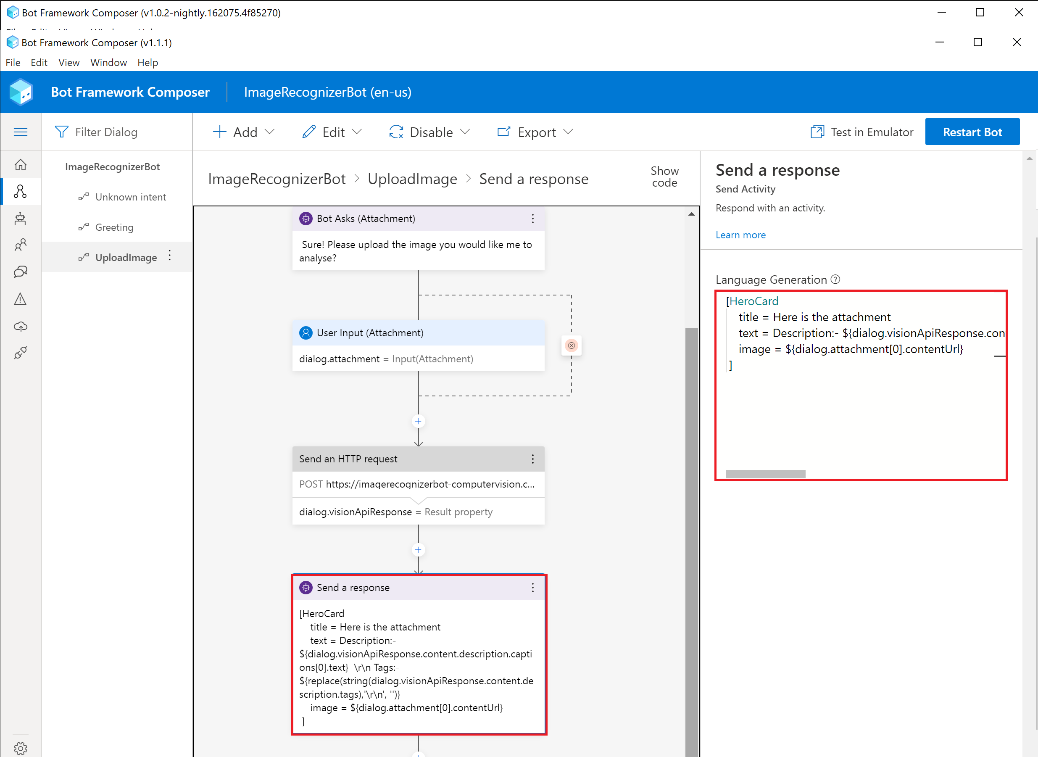Open the Publish cloud upload icon

(x=21, y=326)
